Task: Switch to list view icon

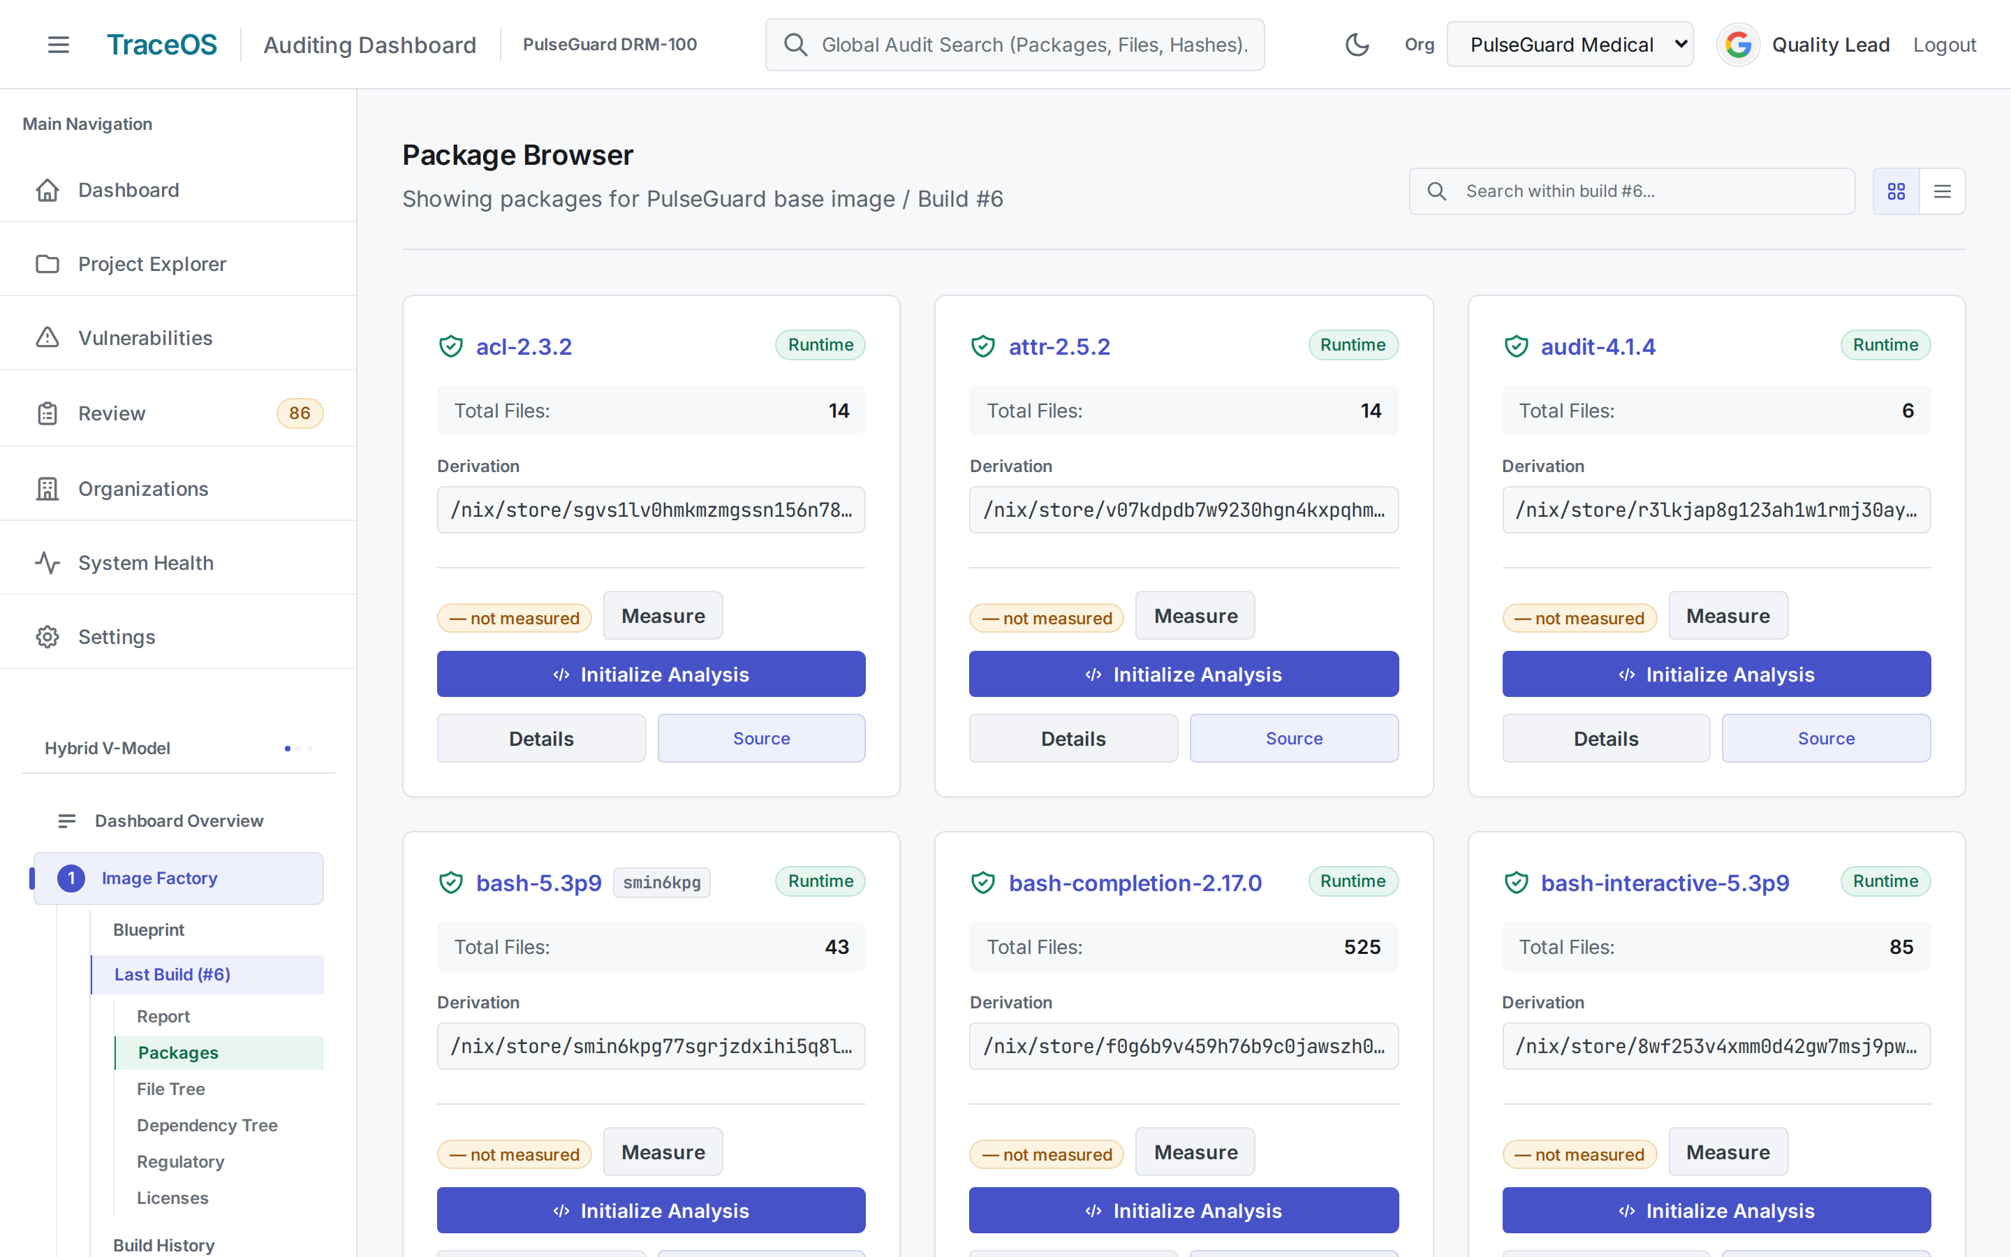Action: 1942,191
